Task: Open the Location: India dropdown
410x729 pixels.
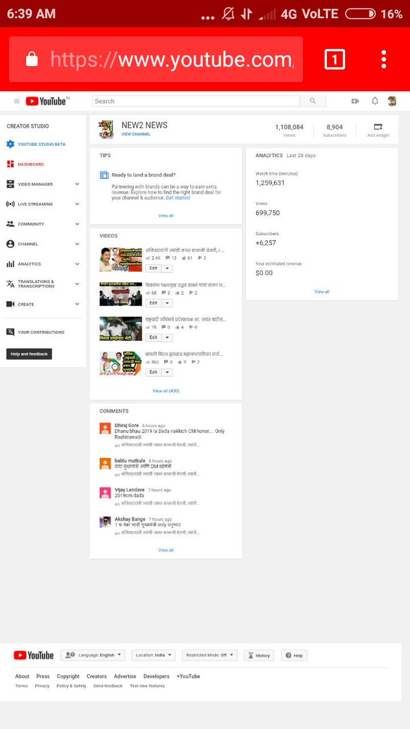Action: pos(154,655)
